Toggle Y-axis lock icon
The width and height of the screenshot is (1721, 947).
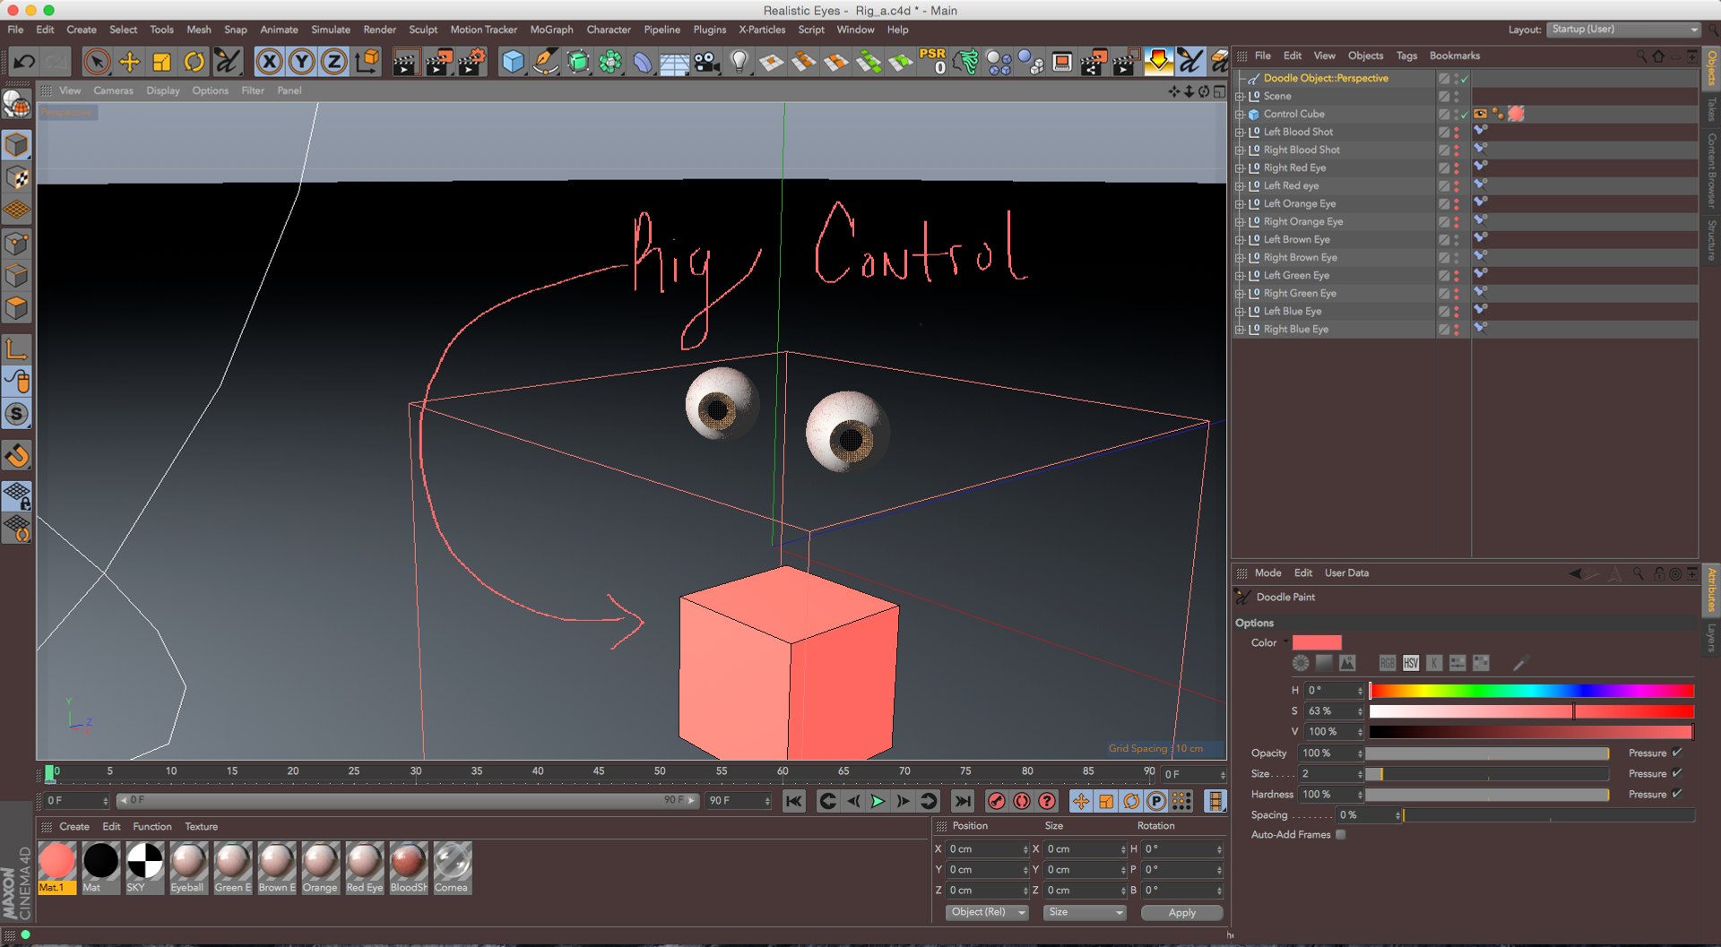[302, 62]
